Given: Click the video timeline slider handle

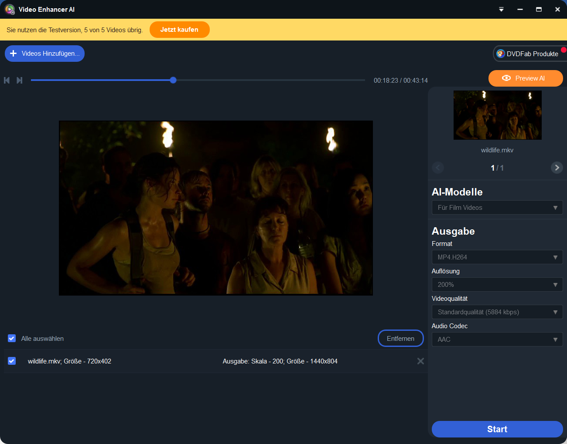Looking at the screenshot, I should [173, 80].
